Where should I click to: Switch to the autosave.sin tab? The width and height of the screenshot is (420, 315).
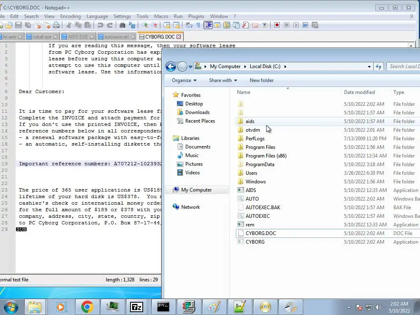(116, 37)
